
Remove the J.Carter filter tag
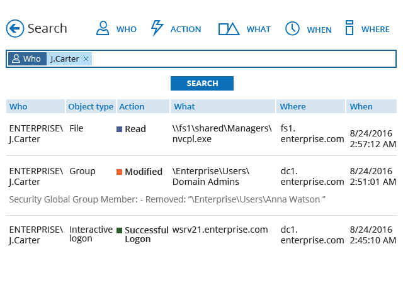86,59
